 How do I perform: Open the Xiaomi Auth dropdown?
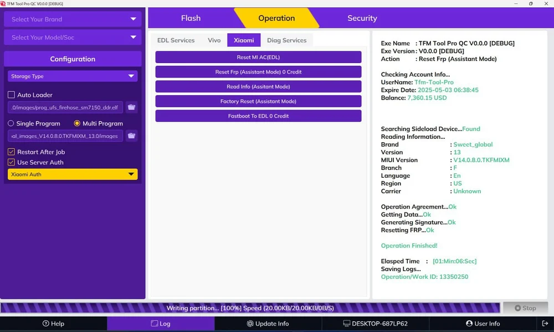coord(73,174)
